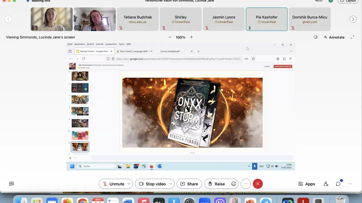Click the Share button

[x=189, y=184]
